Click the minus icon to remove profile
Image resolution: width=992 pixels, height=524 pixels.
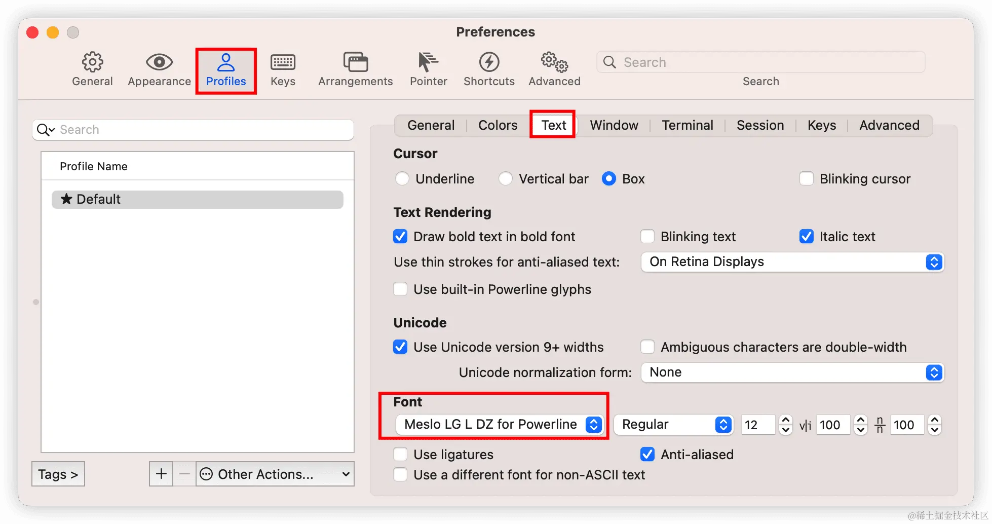tap(184, 474)
